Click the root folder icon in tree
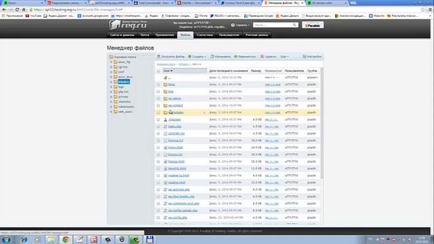Image resolution: width=434 pixels, height=244 pixels. [x=111, y=57]
